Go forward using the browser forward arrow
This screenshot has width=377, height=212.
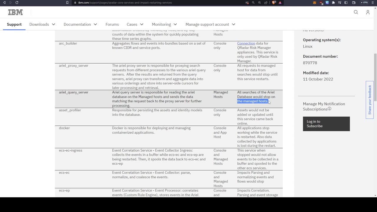[10, 3]
